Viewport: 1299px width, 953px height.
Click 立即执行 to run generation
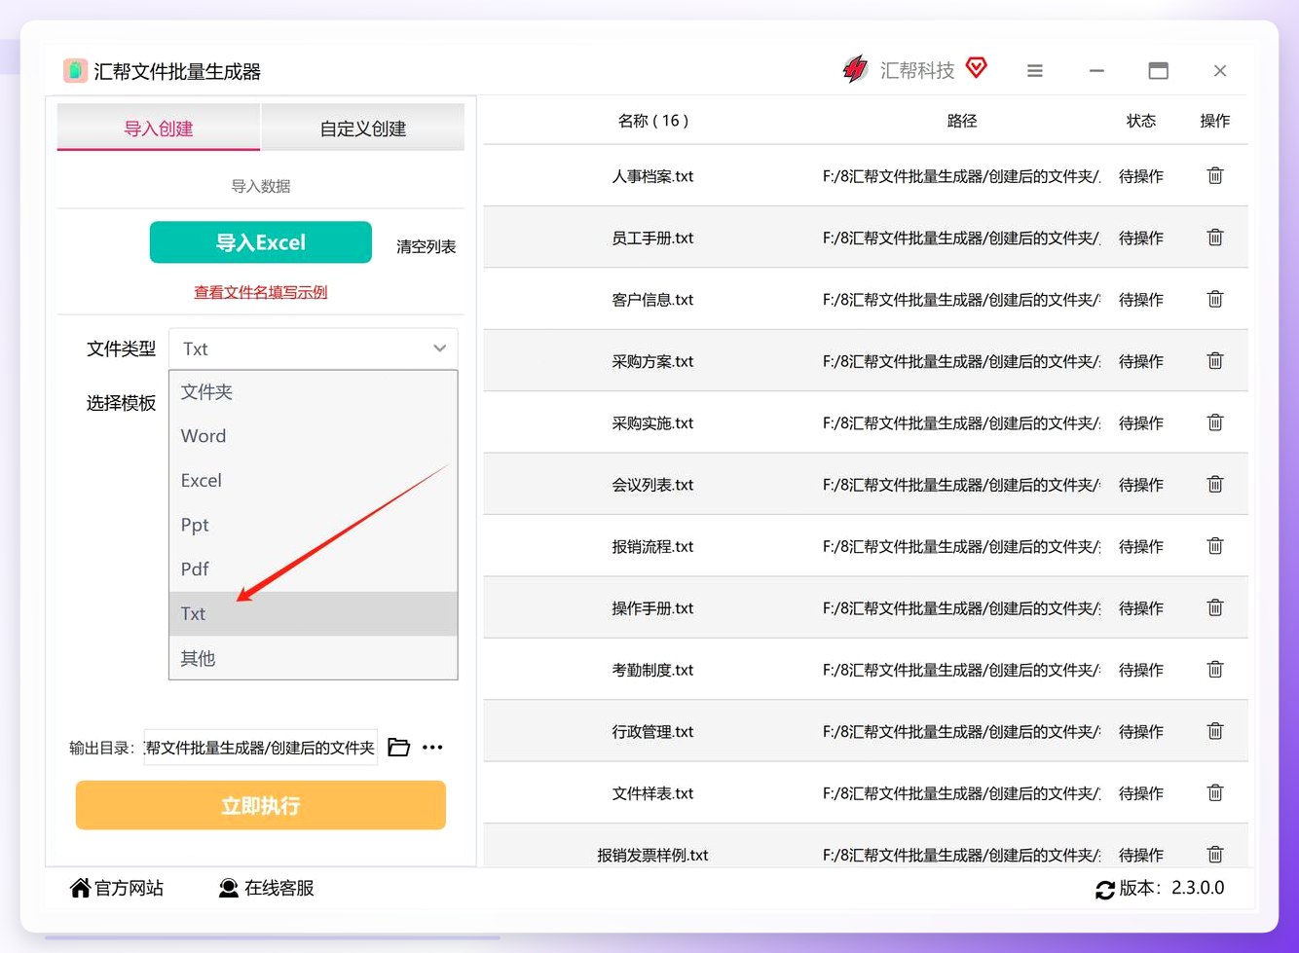click(x=261, y=806)
